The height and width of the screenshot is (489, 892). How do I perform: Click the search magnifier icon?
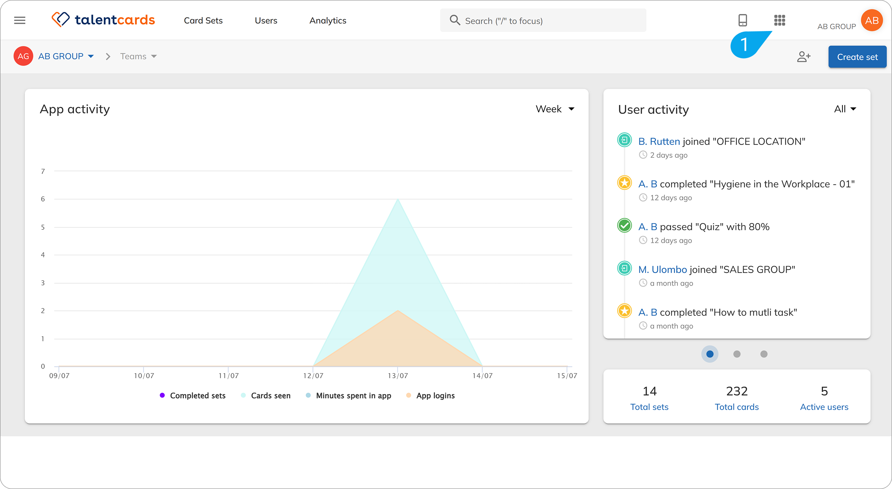click(455, 20)
